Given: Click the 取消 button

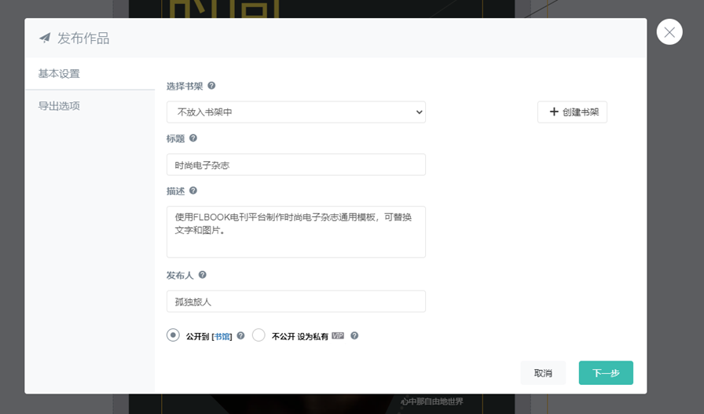Looking at the screenshot, I should (x=543, y=372).
